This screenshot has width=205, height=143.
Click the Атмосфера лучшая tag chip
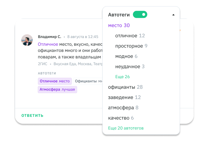pyautogui.click(x=57, y=90)
